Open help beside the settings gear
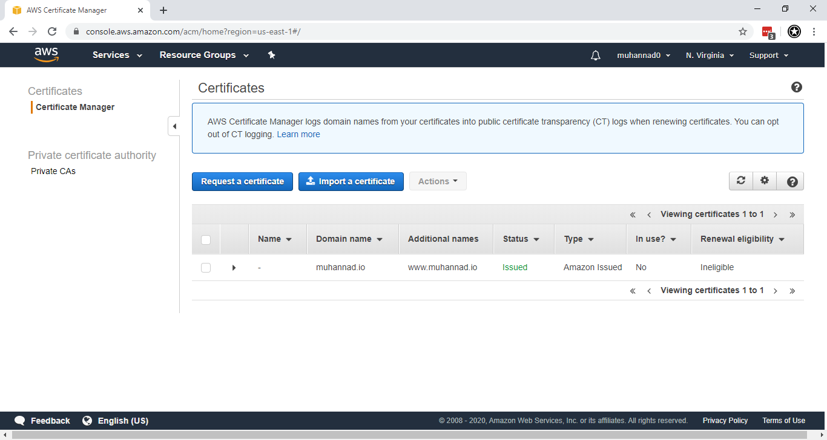The height and width of the screenshot is (440, 827). click(x=791, y=180)
